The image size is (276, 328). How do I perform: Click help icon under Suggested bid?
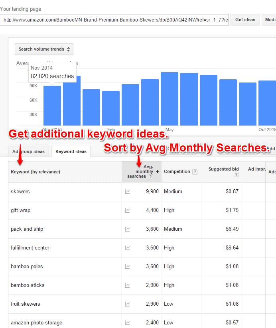point(236,175)
